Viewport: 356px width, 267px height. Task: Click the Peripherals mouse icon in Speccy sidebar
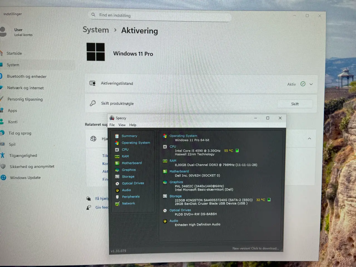click(x=117, y=197)
